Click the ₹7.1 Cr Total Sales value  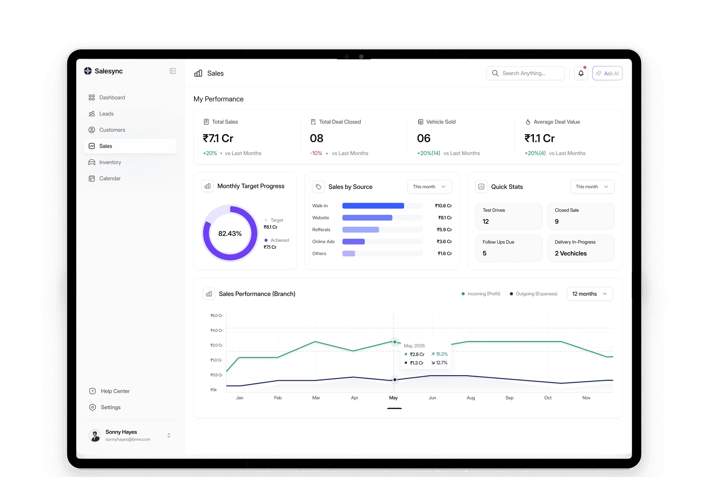tap(218, 138)
